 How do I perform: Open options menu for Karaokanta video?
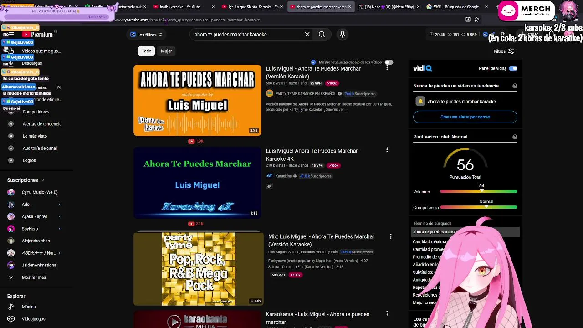point(387,313)
